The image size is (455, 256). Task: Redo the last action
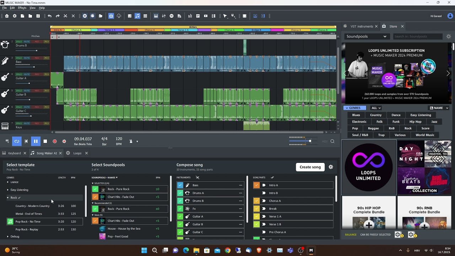[58, 16]
